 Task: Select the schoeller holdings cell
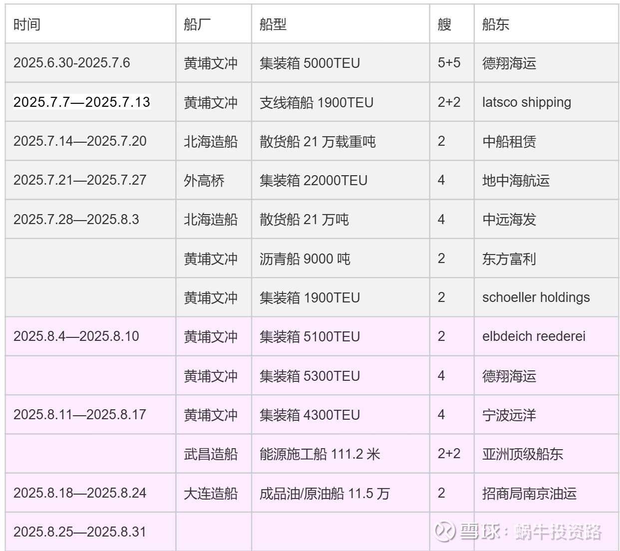(x=536, y=297)
